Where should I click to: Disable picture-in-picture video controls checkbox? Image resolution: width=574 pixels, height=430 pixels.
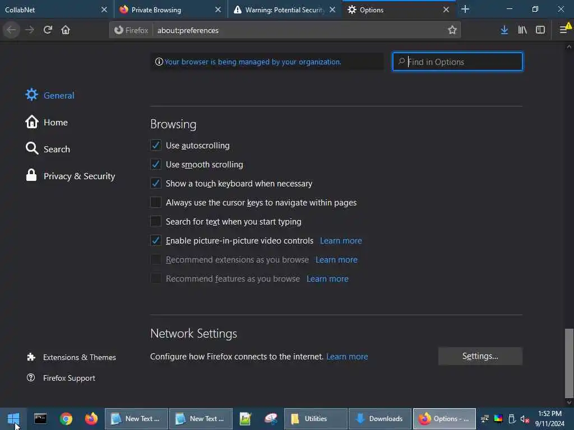click(x=156, y=240)
